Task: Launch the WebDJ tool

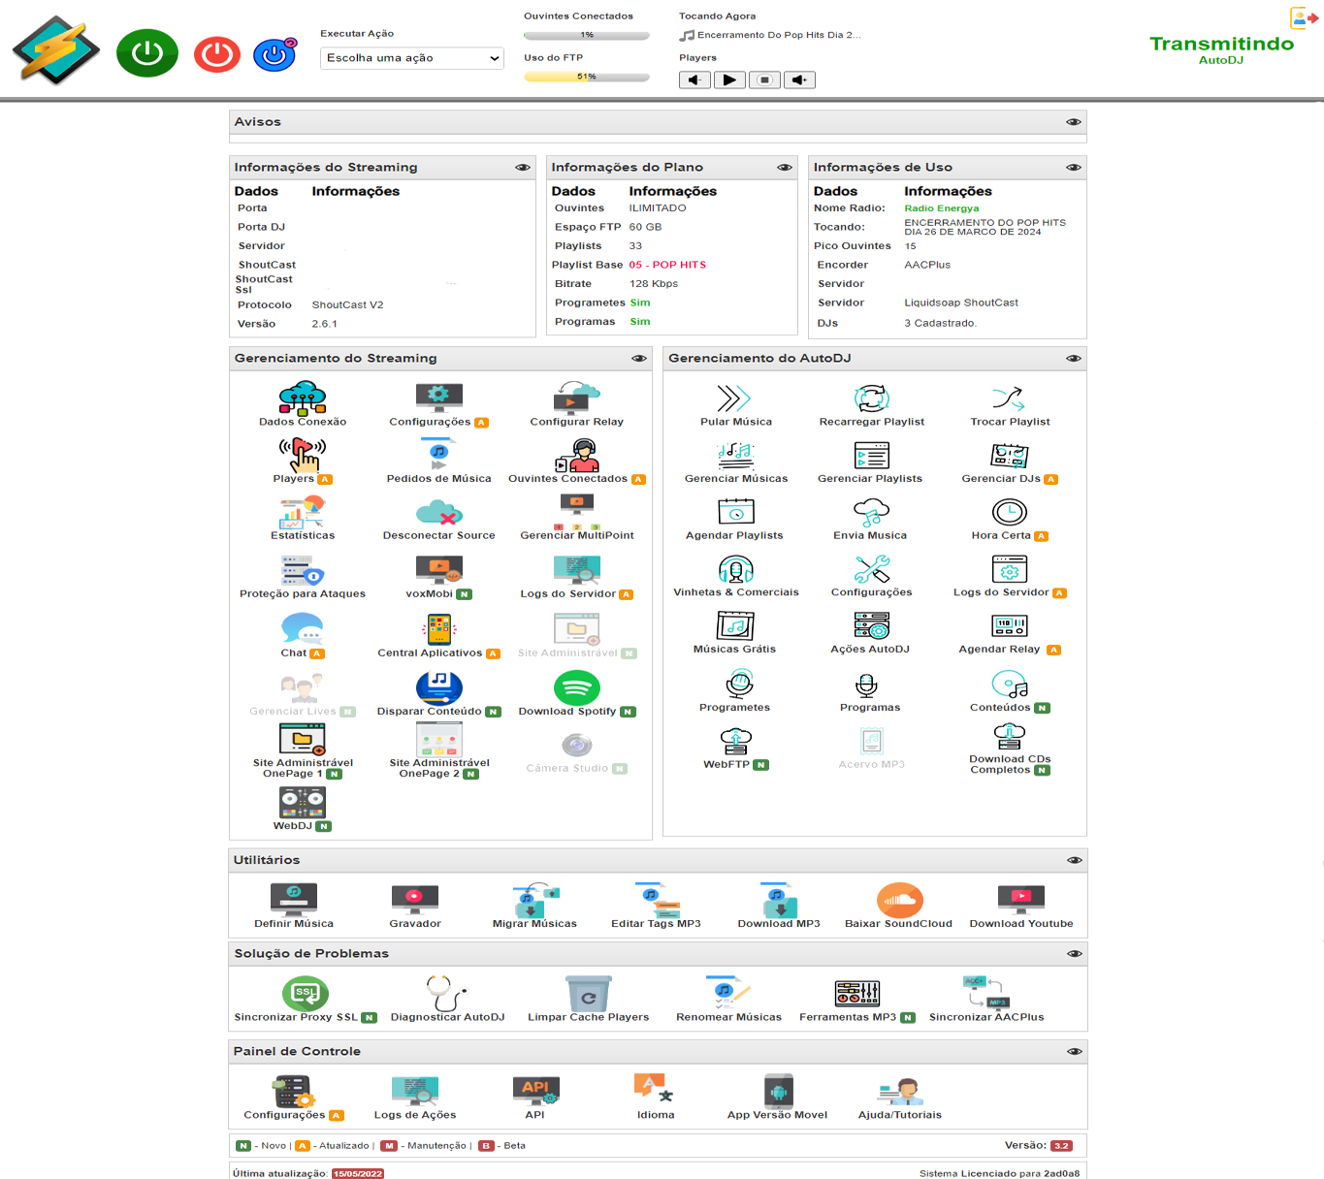Action: [x=303, y=803]
